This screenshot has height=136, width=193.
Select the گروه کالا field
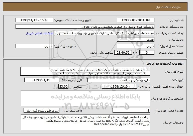point(119,80)
